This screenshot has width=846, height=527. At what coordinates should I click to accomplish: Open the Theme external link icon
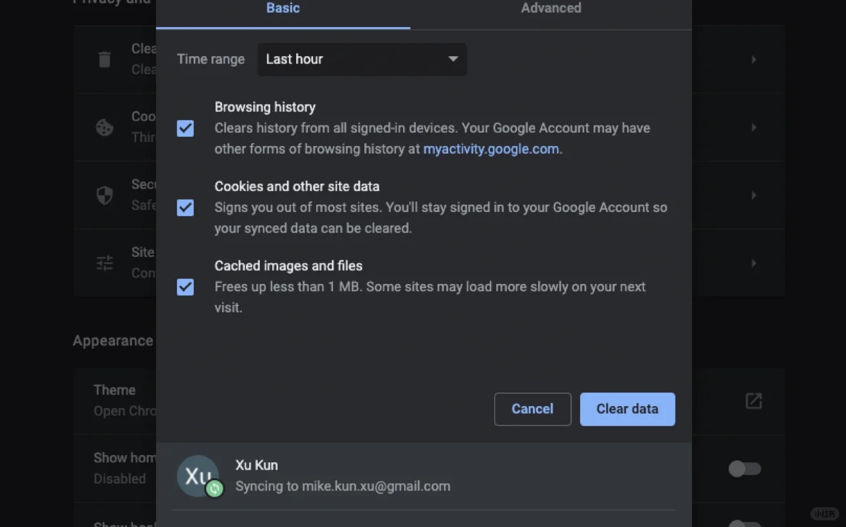click(x=753, y=401)
